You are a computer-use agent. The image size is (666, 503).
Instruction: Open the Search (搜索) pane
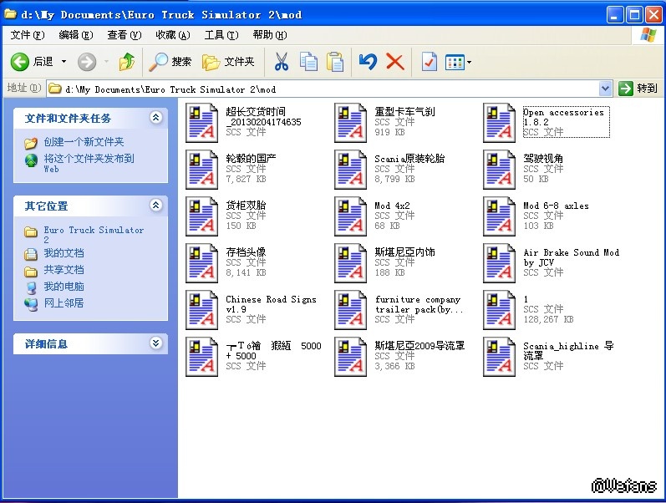coord(171,61)
